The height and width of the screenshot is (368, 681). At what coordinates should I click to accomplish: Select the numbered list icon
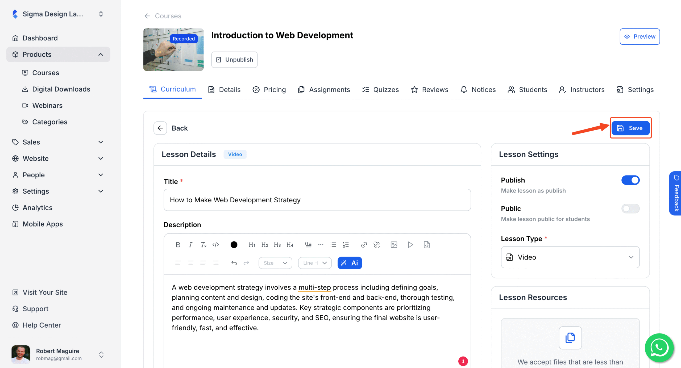point(346,245)
